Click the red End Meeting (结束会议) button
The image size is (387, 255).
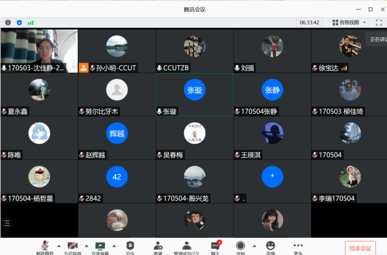pyautogui.click(x=360, y=248)
